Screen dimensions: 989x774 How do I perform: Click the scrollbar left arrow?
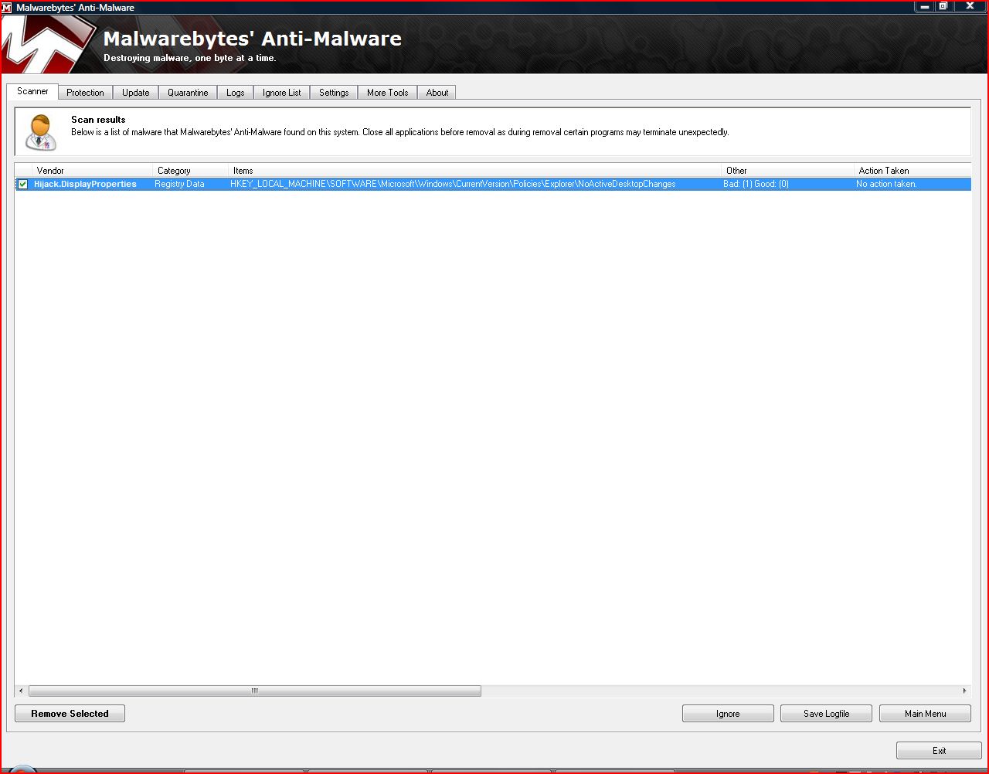(x=22, y=691)
